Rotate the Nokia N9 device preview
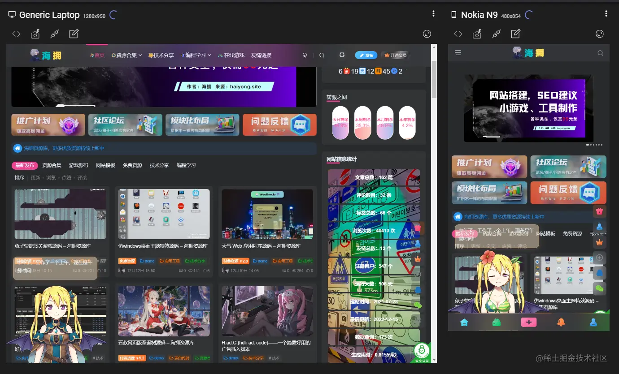 click(600, 34)
